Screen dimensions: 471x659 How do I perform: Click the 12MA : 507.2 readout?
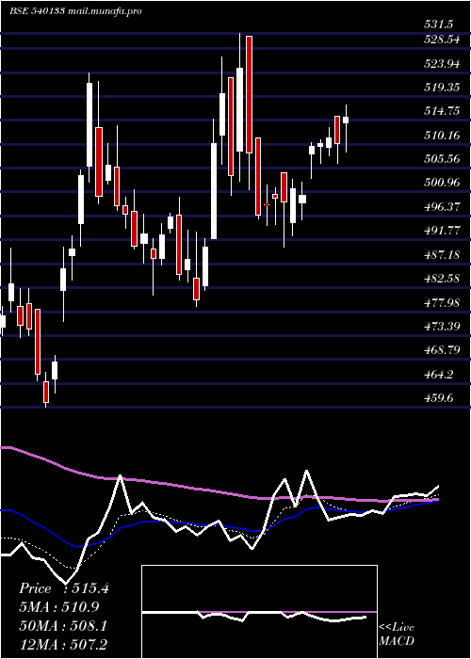point(63,645)
